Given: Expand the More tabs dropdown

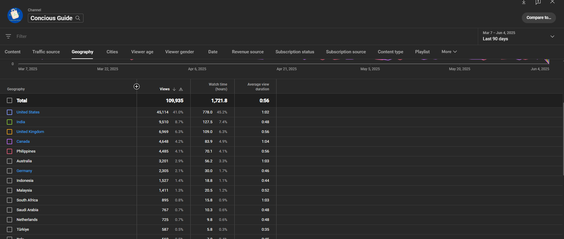Looking at the screenshot, I should click(449, 52).
